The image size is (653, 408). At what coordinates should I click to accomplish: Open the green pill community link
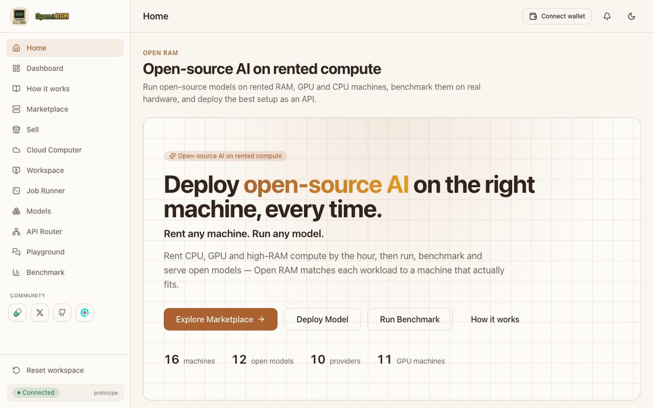tap(17, 312)
